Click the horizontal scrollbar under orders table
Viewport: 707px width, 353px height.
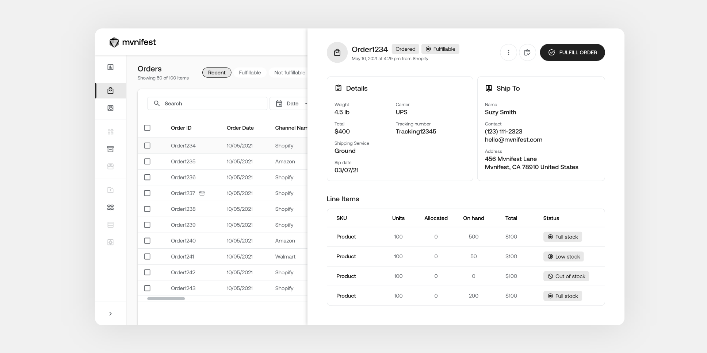(x=166, y=299)
